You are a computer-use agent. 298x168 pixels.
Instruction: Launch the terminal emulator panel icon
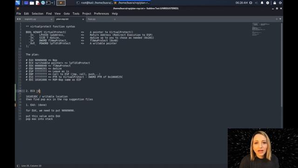(x=48, y=3)
